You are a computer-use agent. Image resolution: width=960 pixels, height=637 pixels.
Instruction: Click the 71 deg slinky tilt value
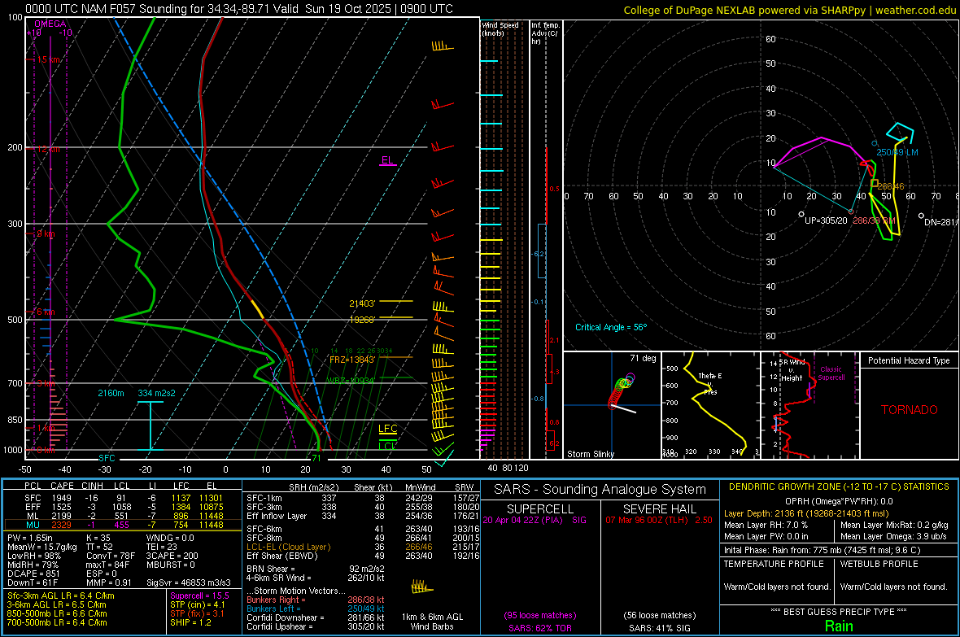643,358
